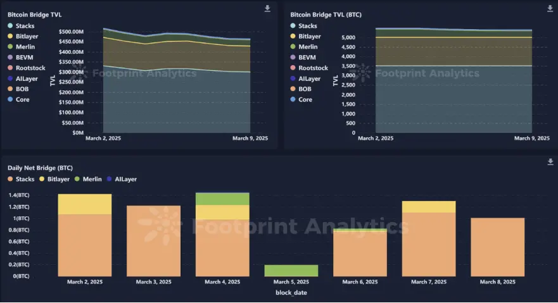This screenshot has height=303, width=558.
Task: Download the Bitcoin Bridge TVL chart
Action: (x=267, y=8)
